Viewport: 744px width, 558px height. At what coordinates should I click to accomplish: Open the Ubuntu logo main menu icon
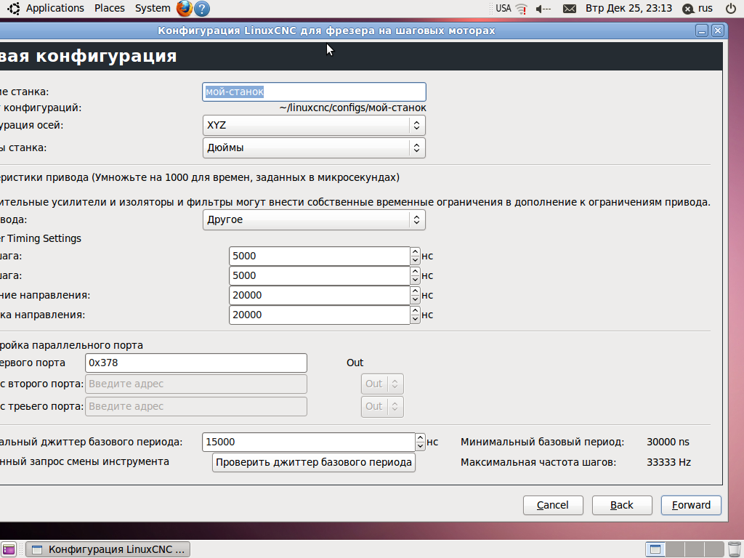tap(14, 8)
